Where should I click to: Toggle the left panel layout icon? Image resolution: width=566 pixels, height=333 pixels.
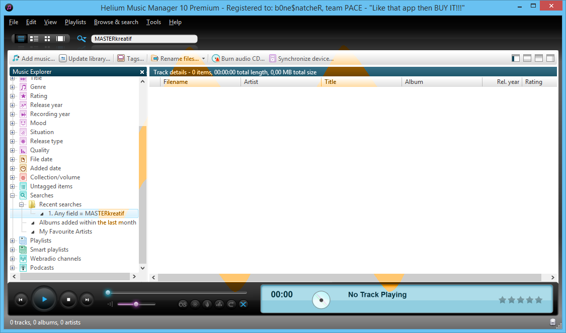(516, 58)
